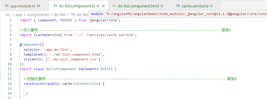Click the 'src' breadcrumb segment
The height and width of the screenshot is (99, 267).
pyautogui.click(x=8, y=14)
